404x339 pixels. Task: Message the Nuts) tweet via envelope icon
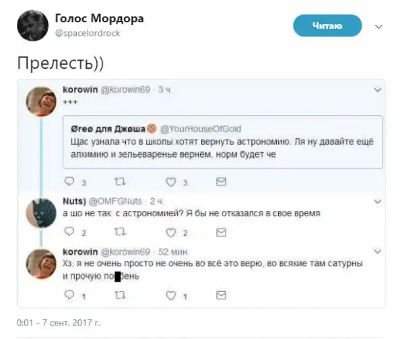[x=220, y=232]
